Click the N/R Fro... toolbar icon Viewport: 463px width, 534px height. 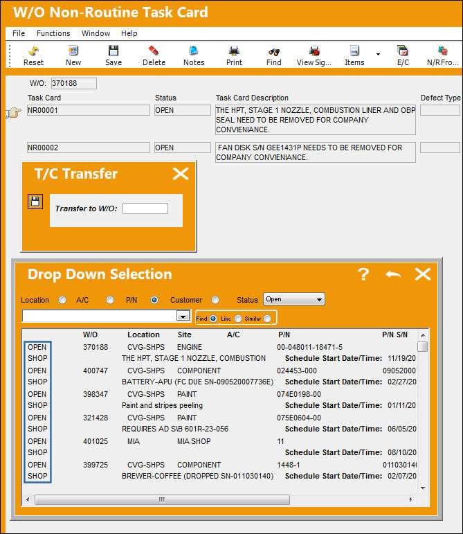[x=443, y=51]
